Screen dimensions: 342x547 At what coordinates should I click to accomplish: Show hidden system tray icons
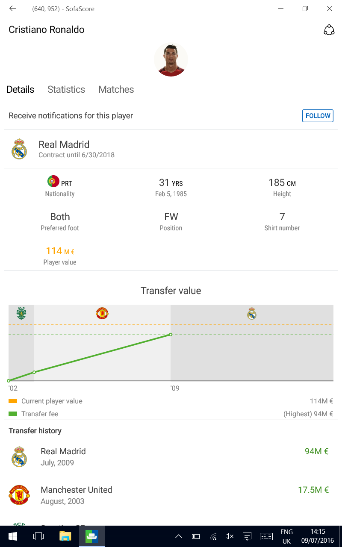coord(179,536)
